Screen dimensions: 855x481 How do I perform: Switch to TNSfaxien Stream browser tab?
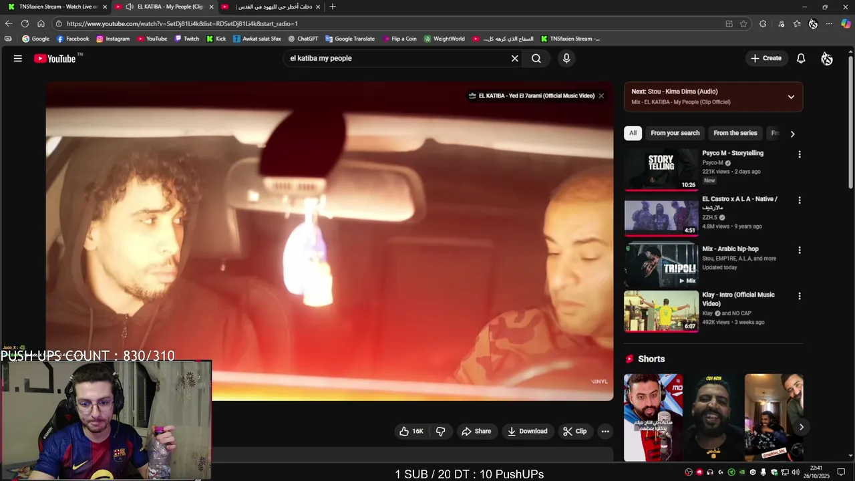pyautogui.click(x=56, y=7)
